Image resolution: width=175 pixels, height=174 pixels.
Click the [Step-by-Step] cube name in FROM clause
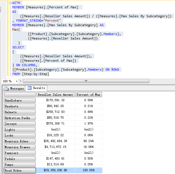pyautogui.click(x=36, y=74)
